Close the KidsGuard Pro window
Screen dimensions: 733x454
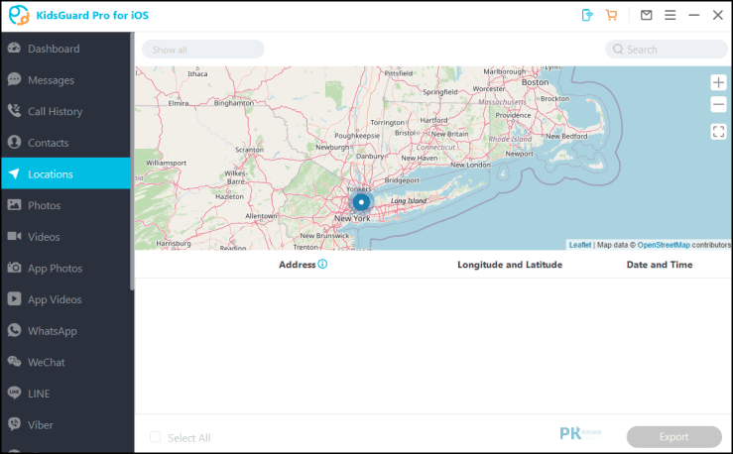718,15
